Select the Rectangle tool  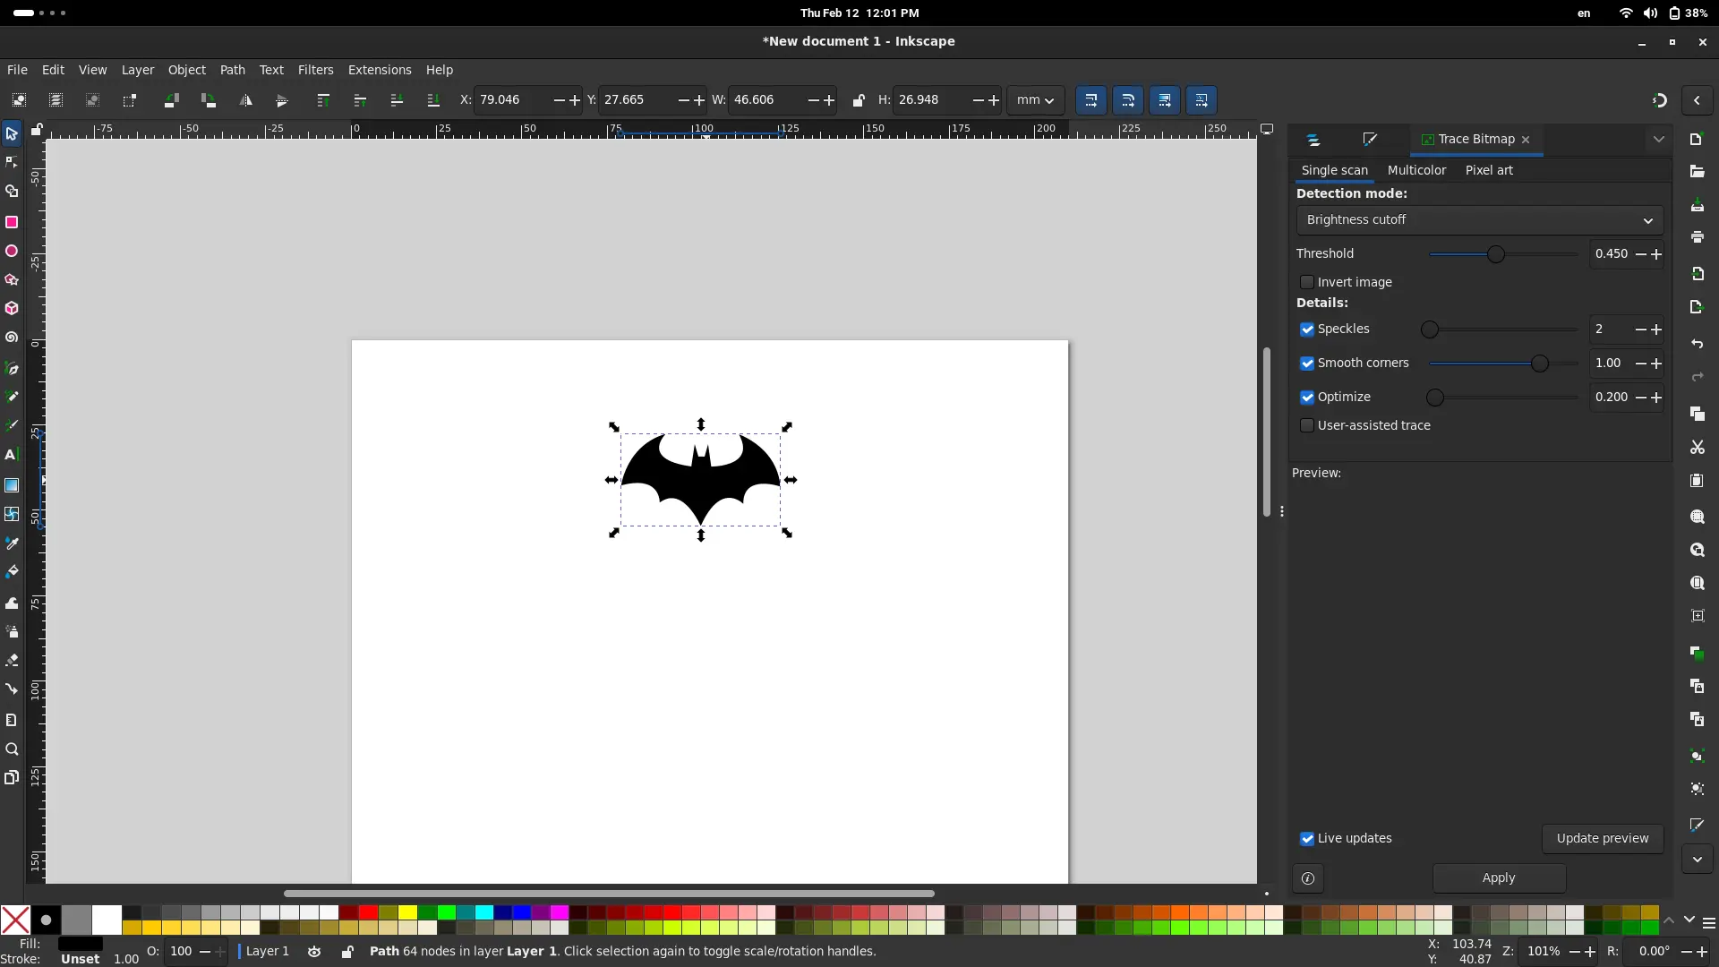[12, 222]
